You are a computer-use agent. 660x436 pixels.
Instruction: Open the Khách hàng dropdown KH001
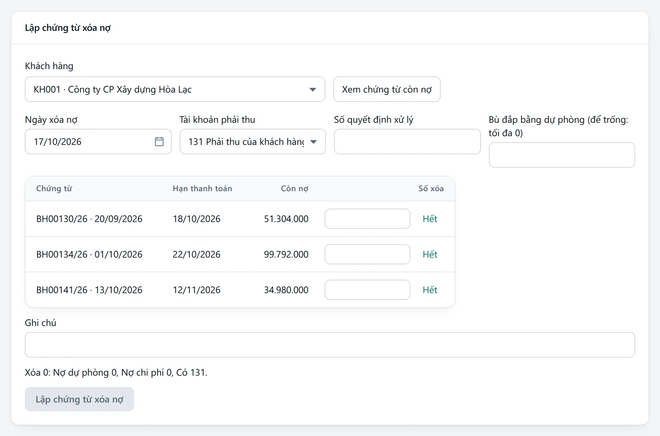tap(175, 89)
